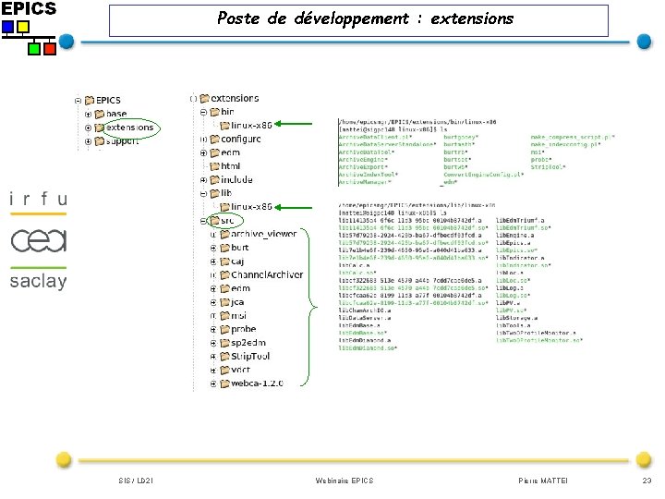Expand the burt folder node
This screenshot has width=665, height=499.
(x=213, y=249)
